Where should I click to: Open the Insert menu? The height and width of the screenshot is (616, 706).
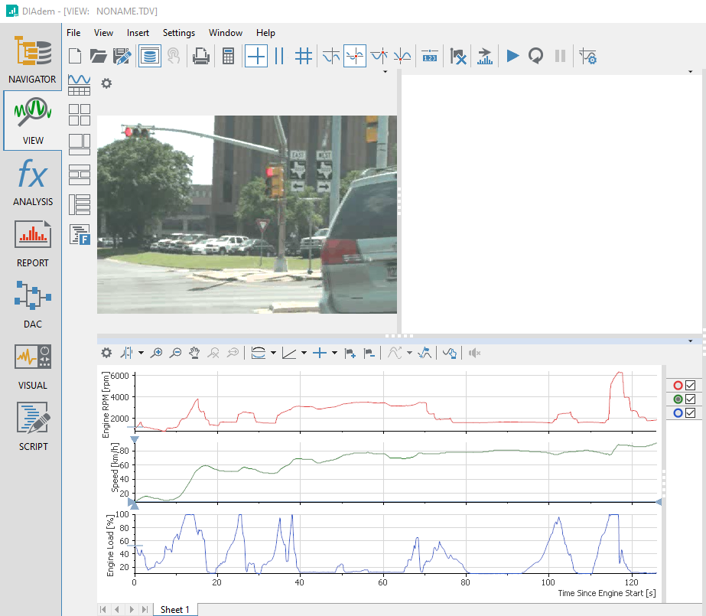pos(138,33)
